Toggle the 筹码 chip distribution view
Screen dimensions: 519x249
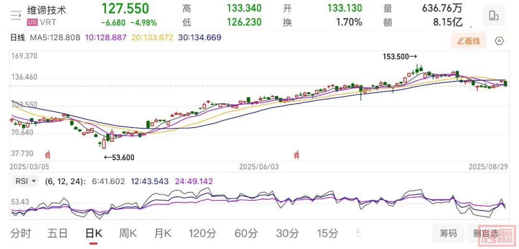448,233
